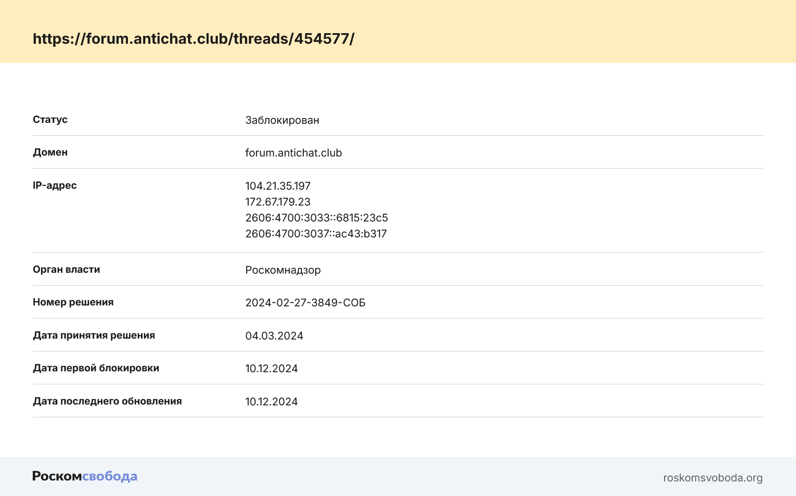Select IP address 172.67.179.23
Viewport: 796px width, 496px height.
[x=278, y=202]
